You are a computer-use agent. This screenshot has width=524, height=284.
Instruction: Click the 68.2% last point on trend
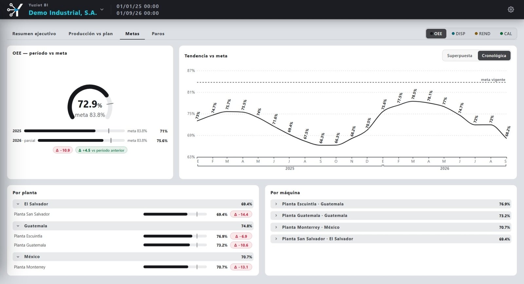(508, 132)
